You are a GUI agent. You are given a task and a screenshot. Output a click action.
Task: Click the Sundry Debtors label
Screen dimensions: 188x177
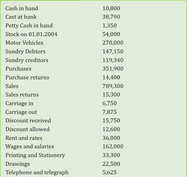click(25, 52)
